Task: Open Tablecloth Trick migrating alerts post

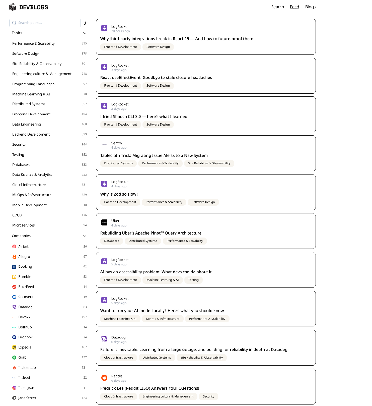Action: (x=154, y=155)
